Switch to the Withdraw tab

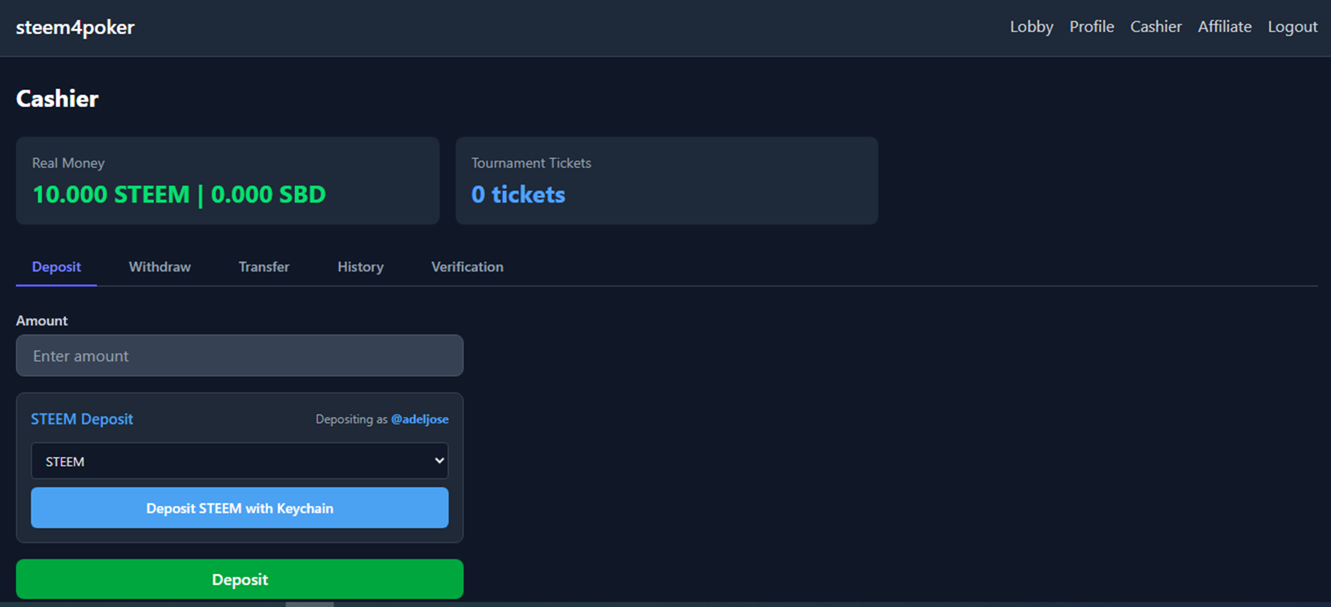(x=160, y=267)
